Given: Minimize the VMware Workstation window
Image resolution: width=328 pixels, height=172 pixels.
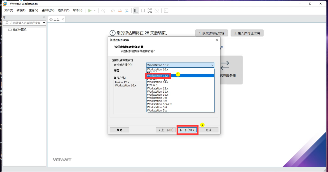Looking at the screenshot, I should click(299, 4).
